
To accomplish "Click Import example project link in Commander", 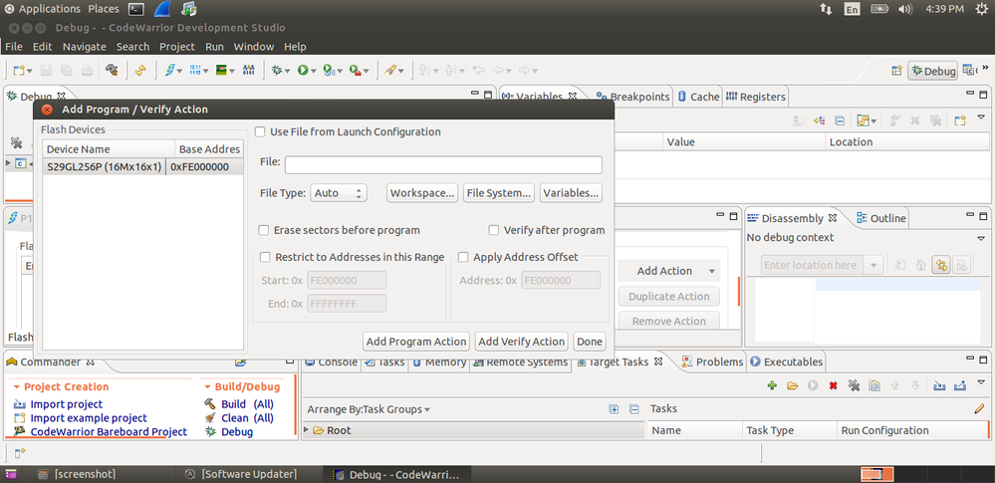I will click(x=89, y=418).
